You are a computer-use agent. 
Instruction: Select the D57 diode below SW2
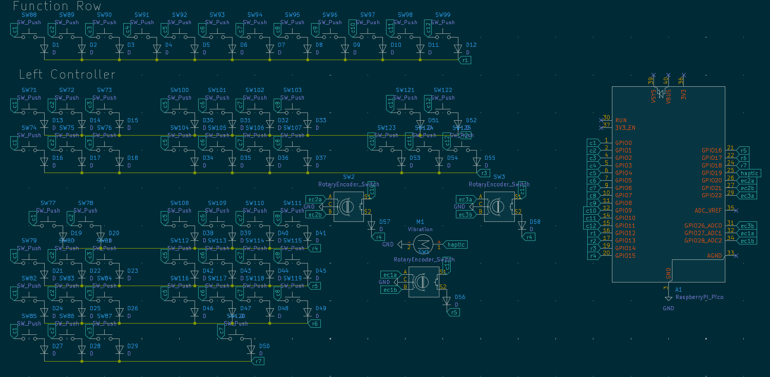tap(371, 225)
